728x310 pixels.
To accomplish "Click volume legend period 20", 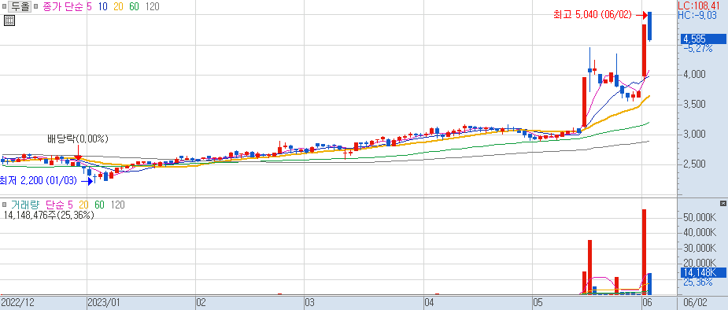I will [x=84, y=205].
